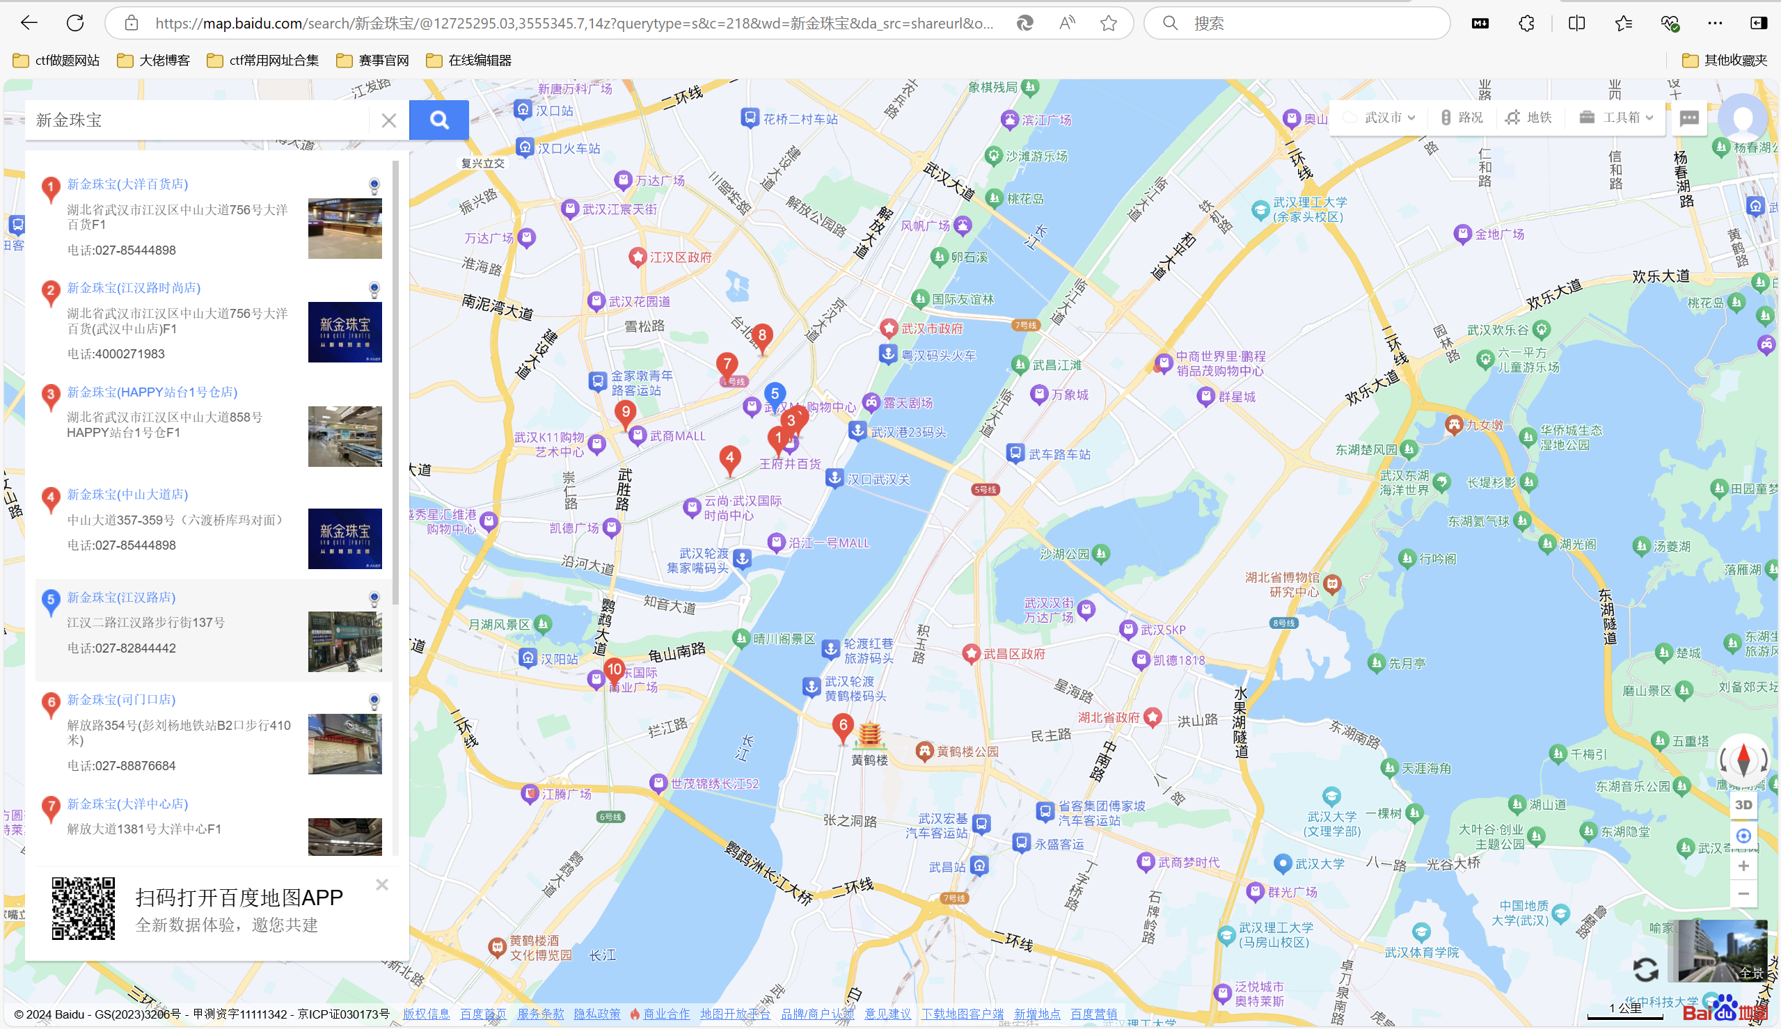This screenshot has height=1029, width=1781.
Task: Open the 在线编辑器 bookmark folder
Action: point(469,61)
